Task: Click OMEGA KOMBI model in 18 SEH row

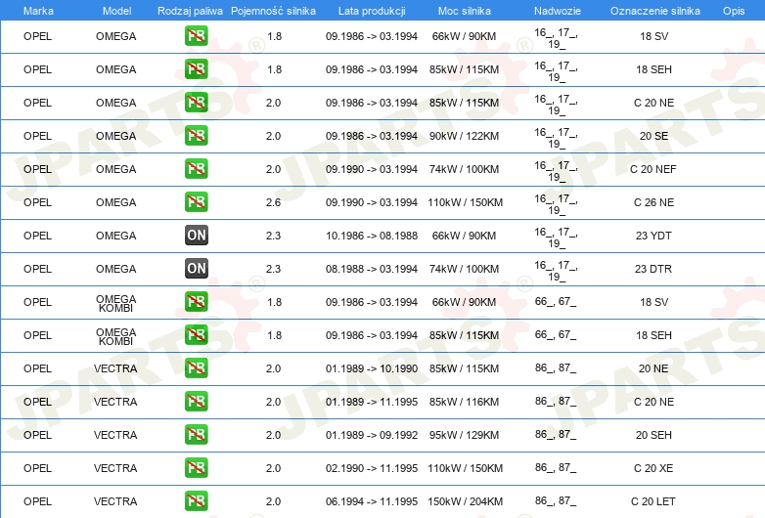Action: click(116, 336)
